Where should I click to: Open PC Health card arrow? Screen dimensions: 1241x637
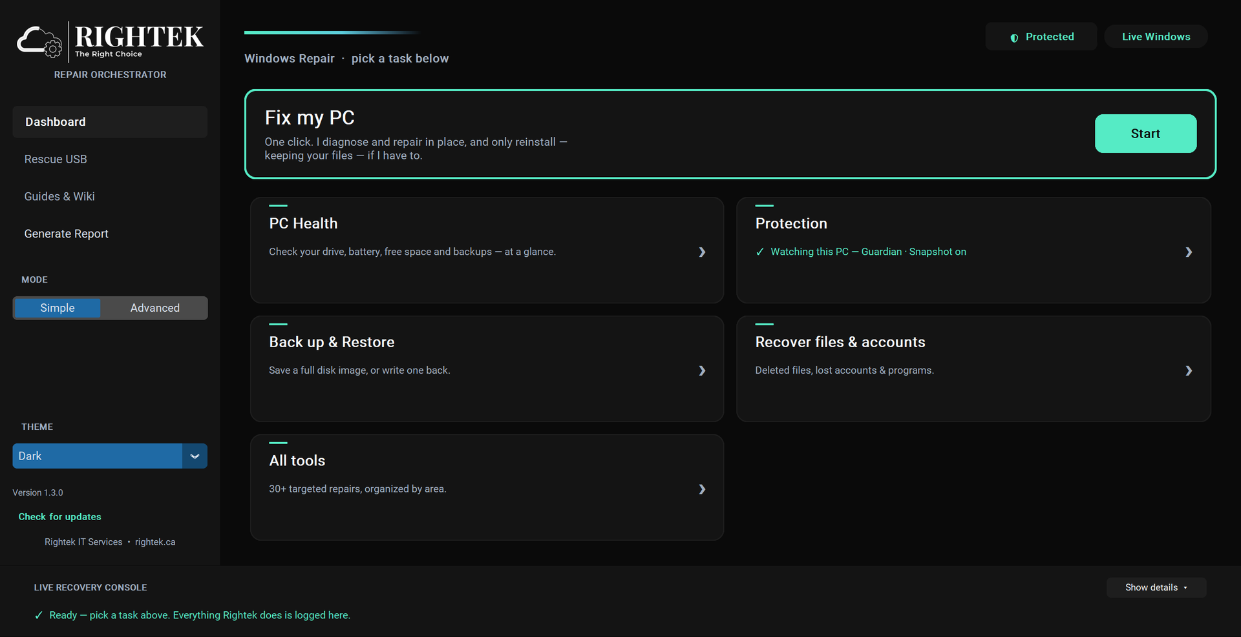[702, 252]
